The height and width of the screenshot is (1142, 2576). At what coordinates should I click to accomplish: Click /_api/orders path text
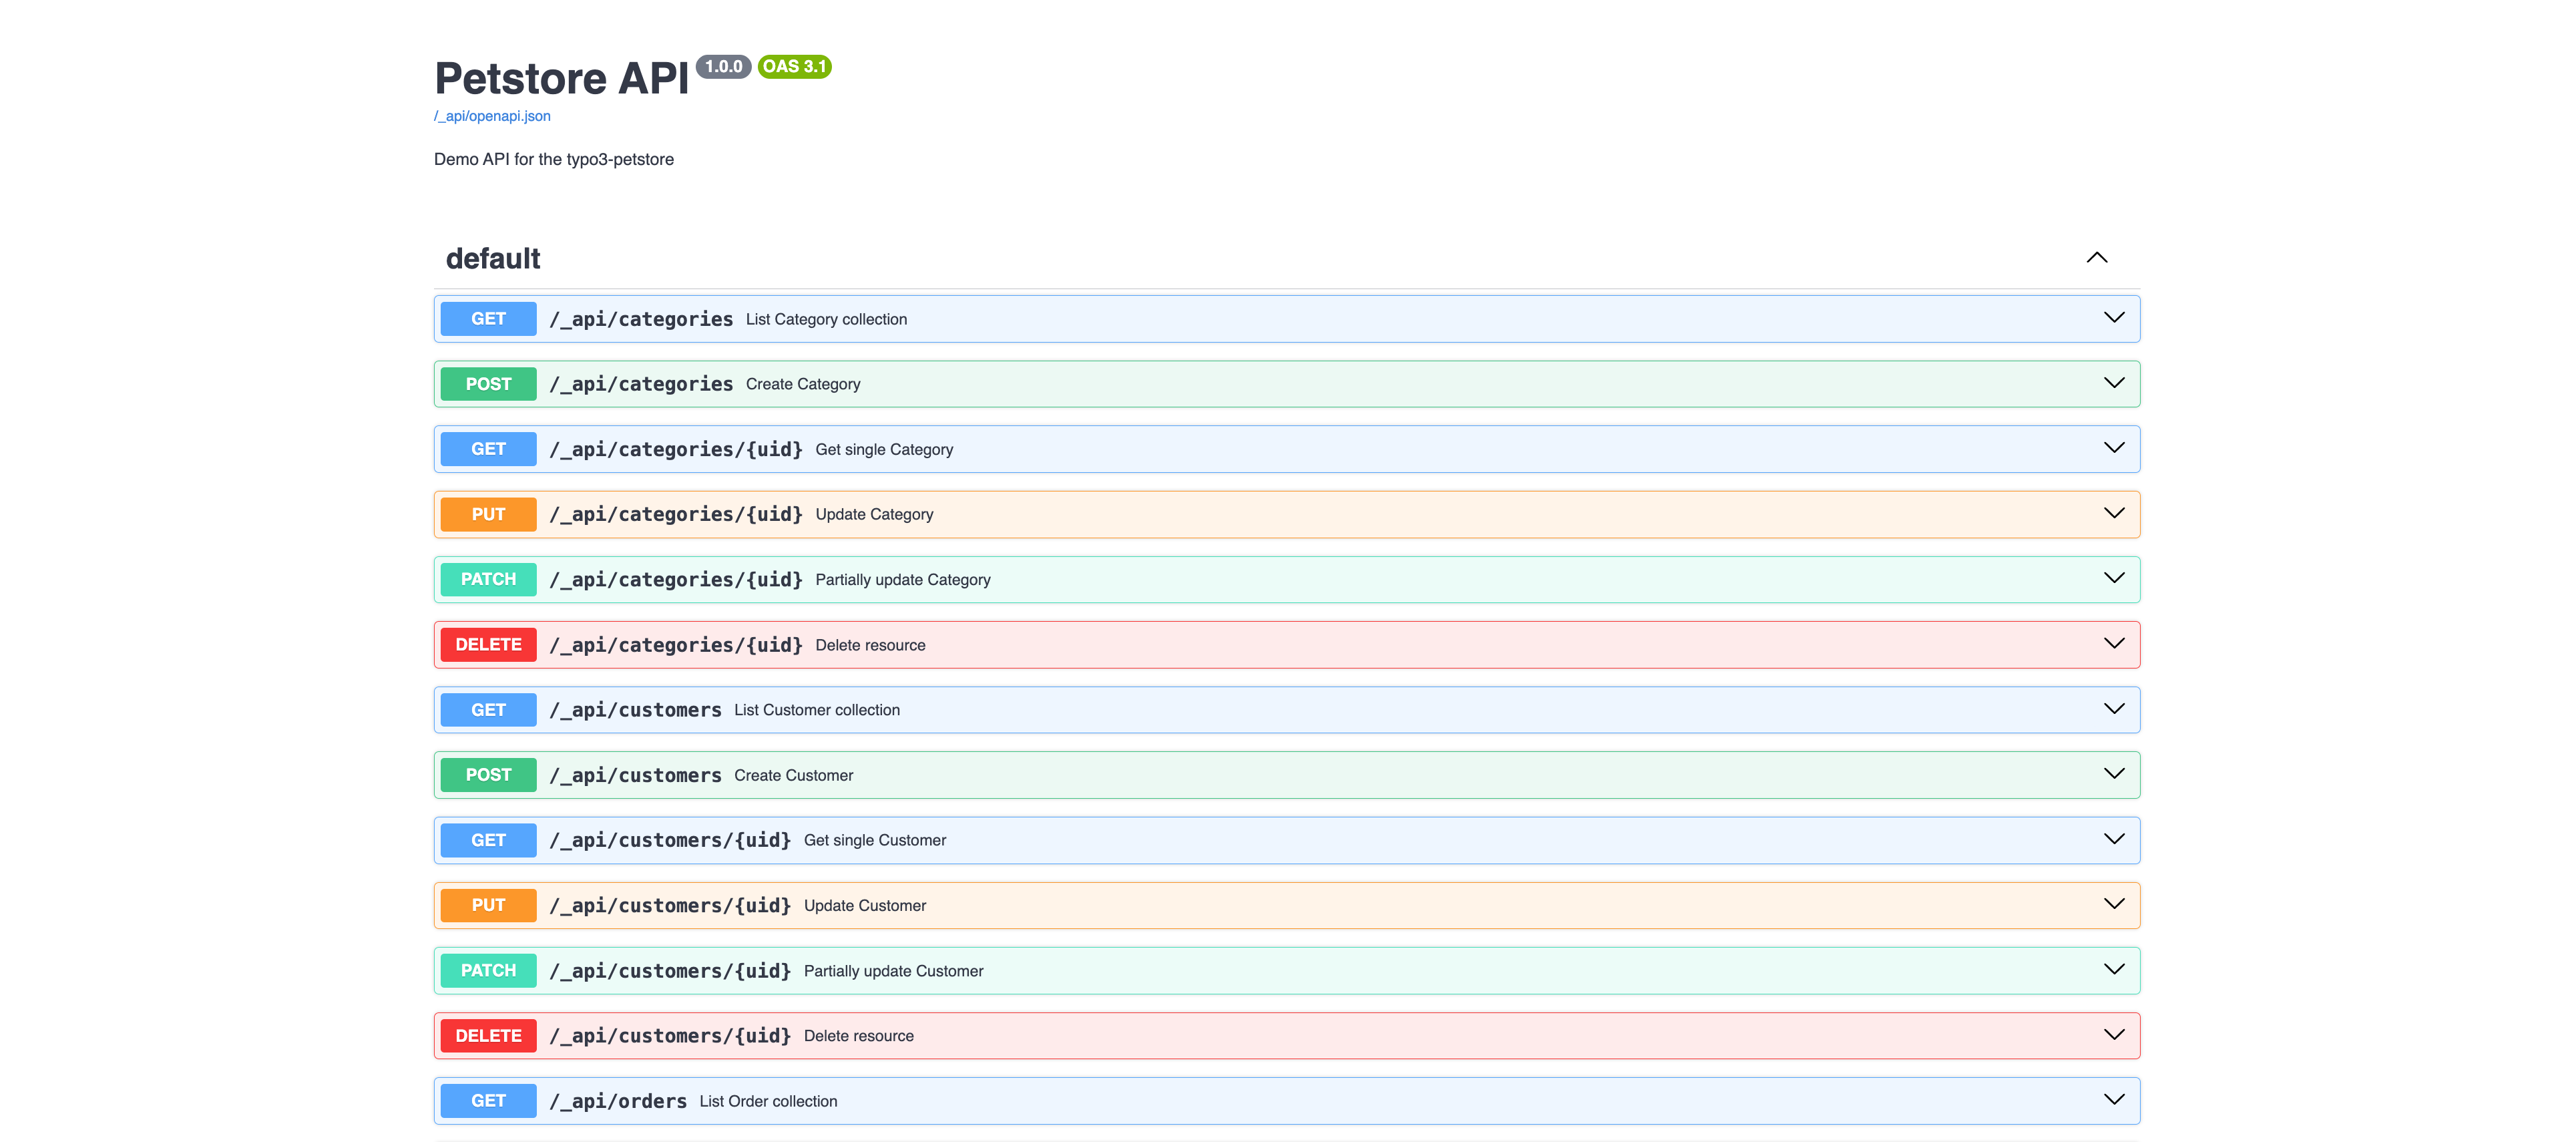pos(618,1101)
